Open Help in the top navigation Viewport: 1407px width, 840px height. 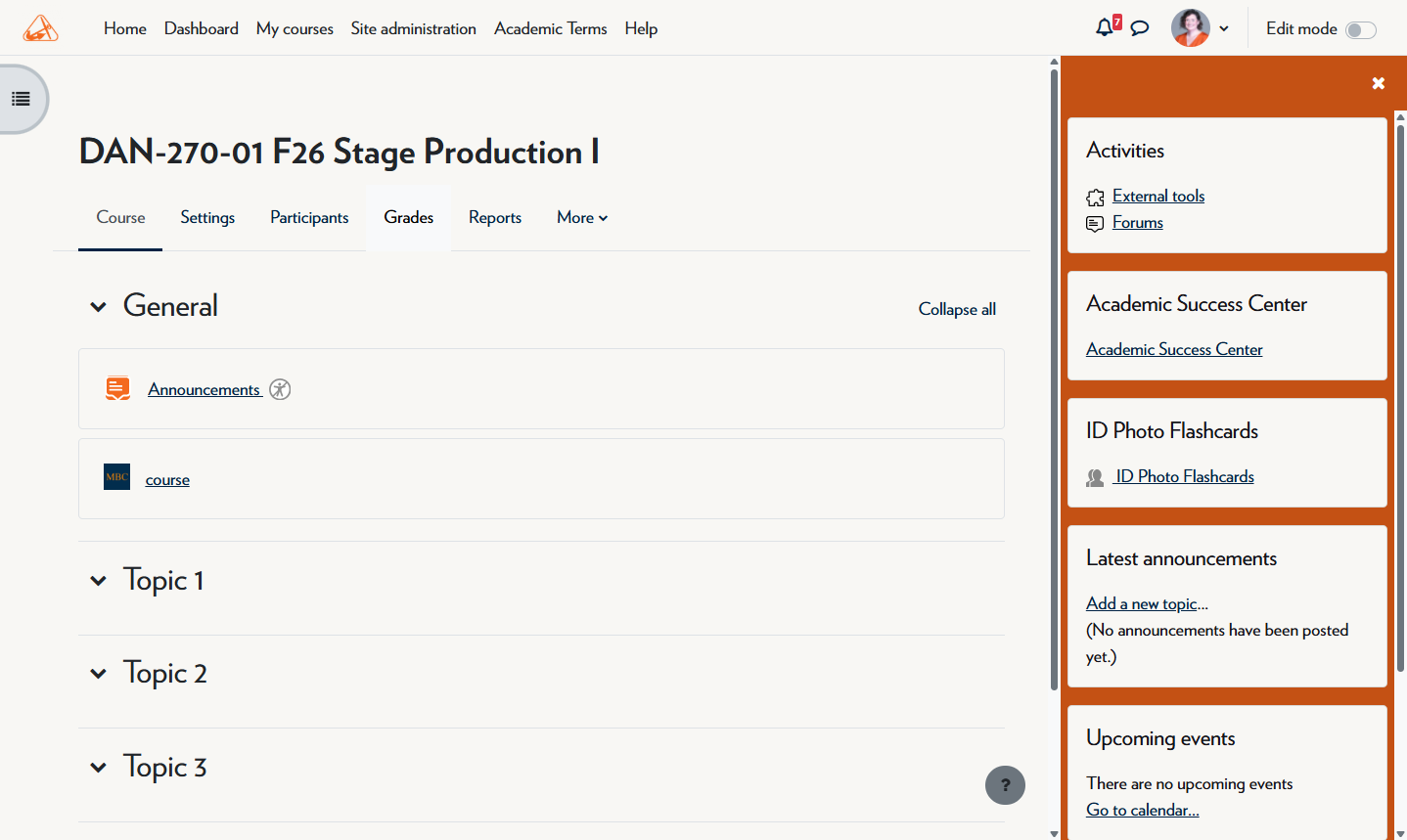(641, 28)
